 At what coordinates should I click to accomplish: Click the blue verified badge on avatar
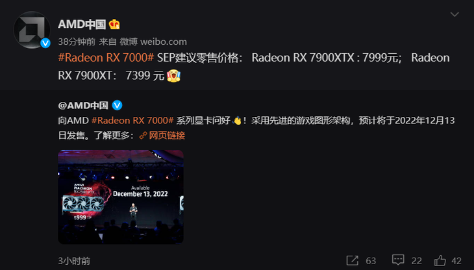(45, 43)
